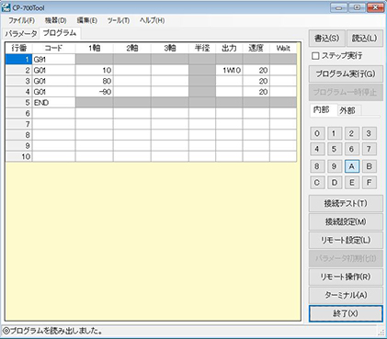
Task: Click the 半径 column header
Action: click(x=202, y=48)
